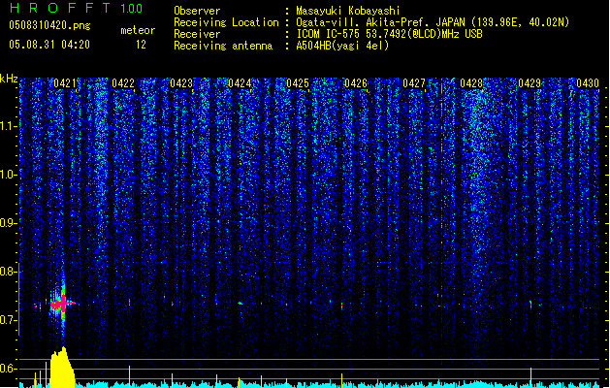This screenshot has width=610, height=388.
Task: Click the 0428 time marker
Action: (x=471, y=83)
